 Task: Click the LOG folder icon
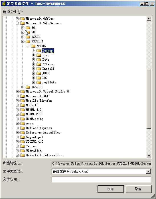[39, 78]
